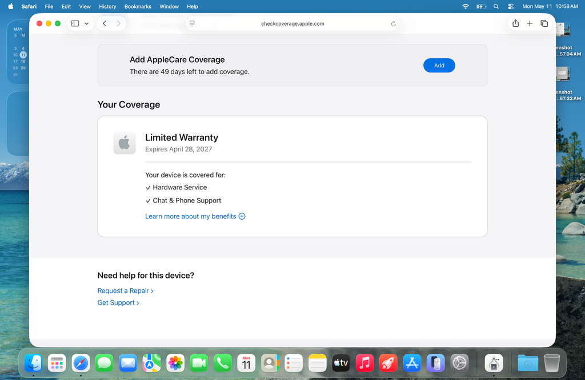The image size is (585, 380).
Task: Open Launchpad from the Dock
Action: tap(57, 363)
